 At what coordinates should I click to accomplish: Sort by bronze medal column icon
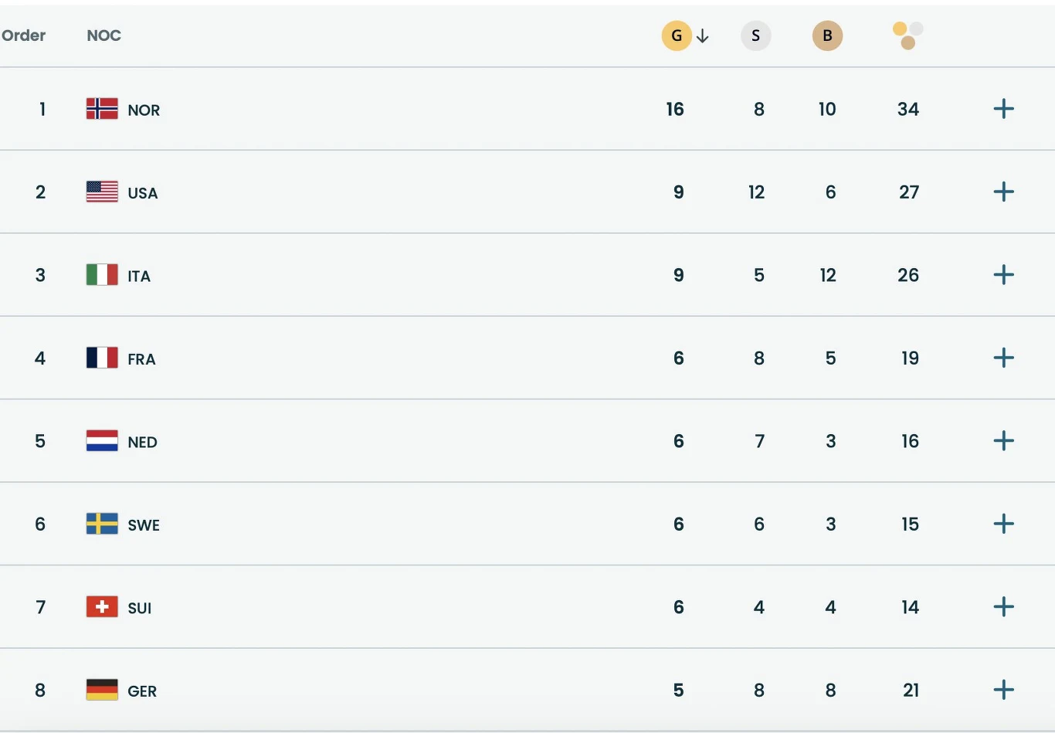pyautogui.click(x=827, y=36)
